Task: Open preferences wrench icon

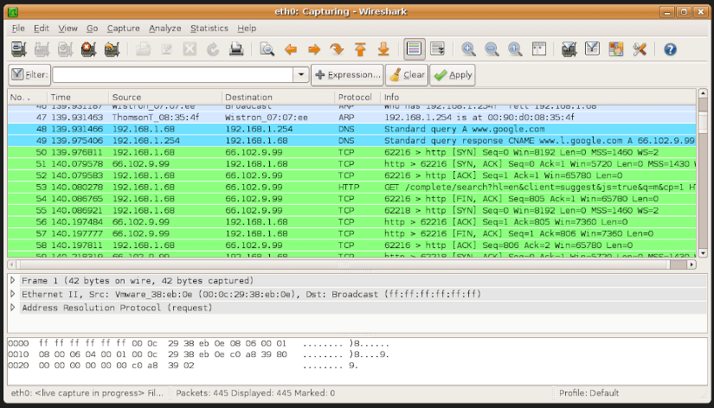Action: coord(640,49)
